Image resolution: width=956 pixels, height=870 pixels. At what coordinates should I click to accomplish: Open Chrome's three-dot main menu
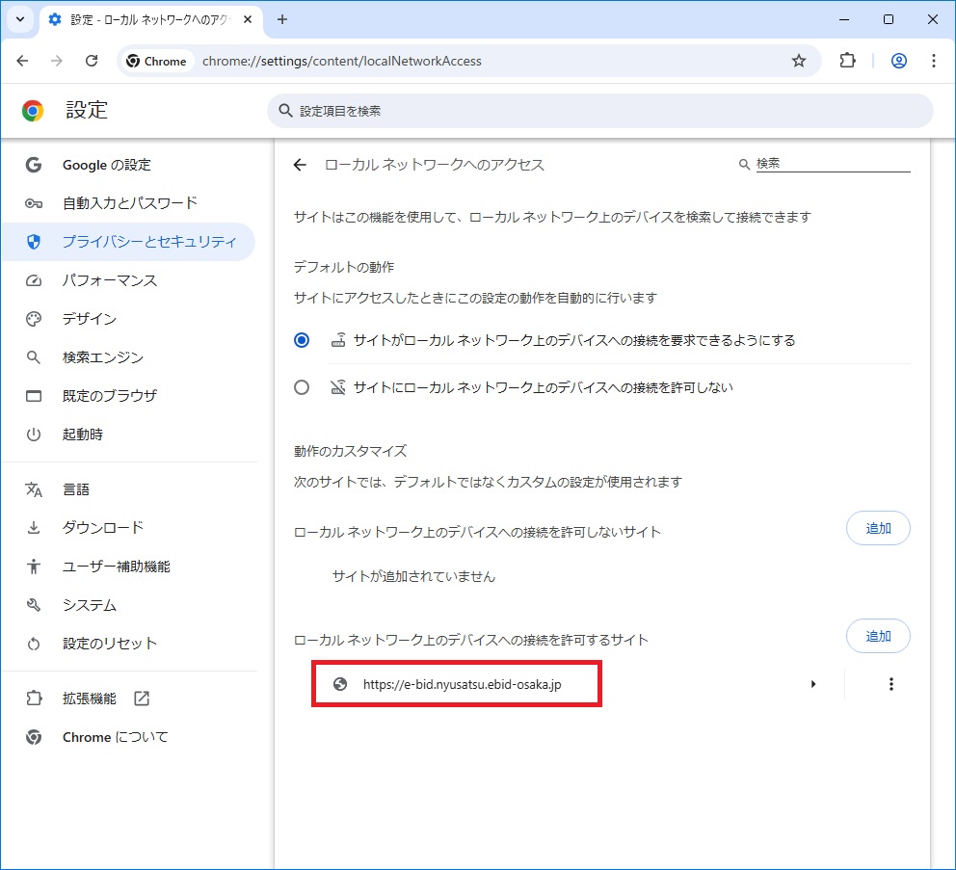[933, 61]
